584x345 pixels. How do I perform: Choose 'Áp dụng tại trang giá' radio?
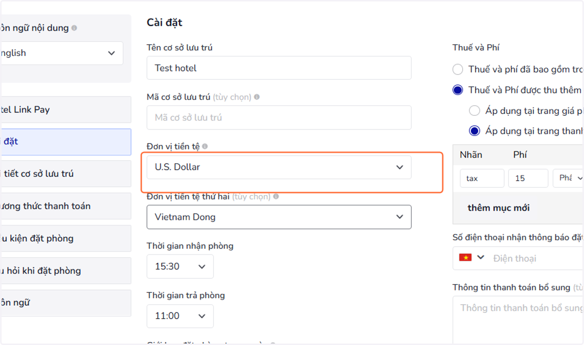coord(474,111)
